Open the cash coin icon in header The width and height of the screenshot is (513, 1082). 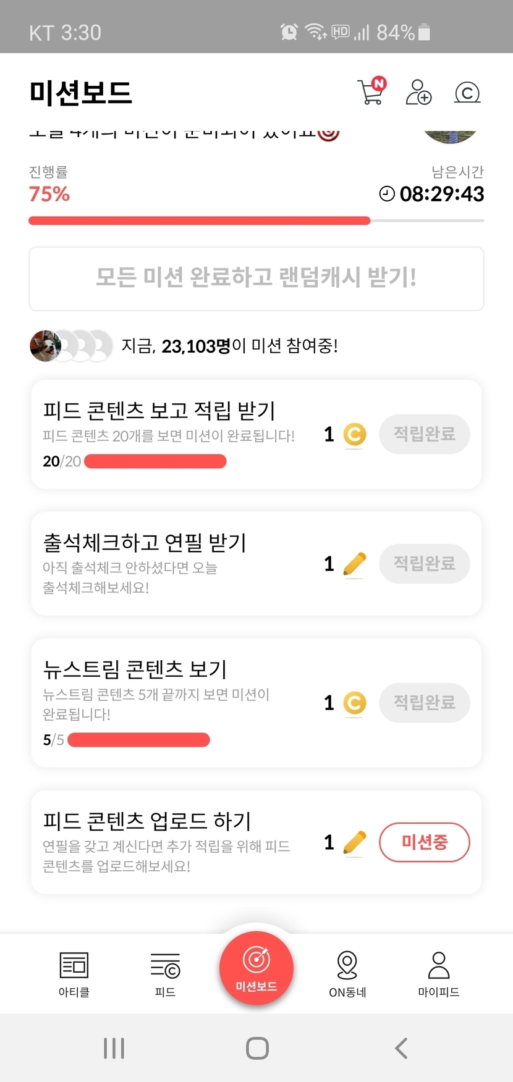click(467, 93)
